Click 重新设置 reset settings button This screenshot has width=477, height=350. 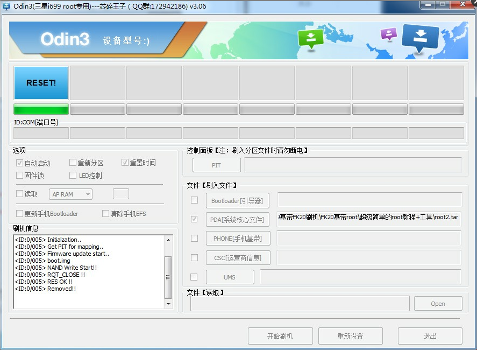[x=351, y=336]
